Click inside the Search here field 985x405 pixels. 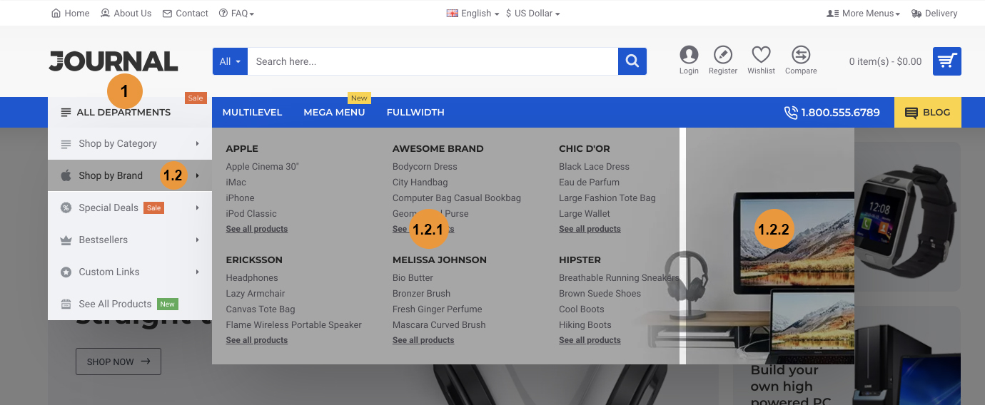pos(433,61)
